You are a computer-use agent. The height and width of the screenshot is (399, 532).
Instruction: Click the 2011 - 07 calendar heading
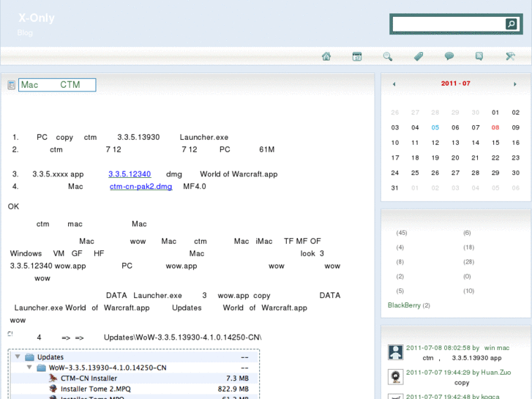pos(455,83)
